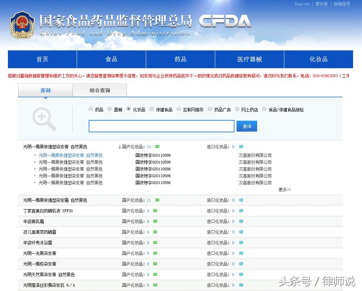This screenshot has height=291, width=362.
Task: Expand plus icon beside 光明天然黑染发膏
Action: (154, 275)
